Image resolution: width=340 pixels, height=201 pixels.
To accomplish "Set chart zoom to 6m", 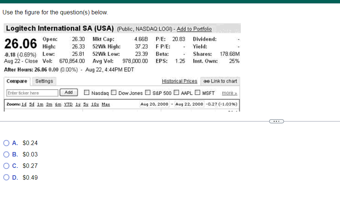I will coord(58,104).
